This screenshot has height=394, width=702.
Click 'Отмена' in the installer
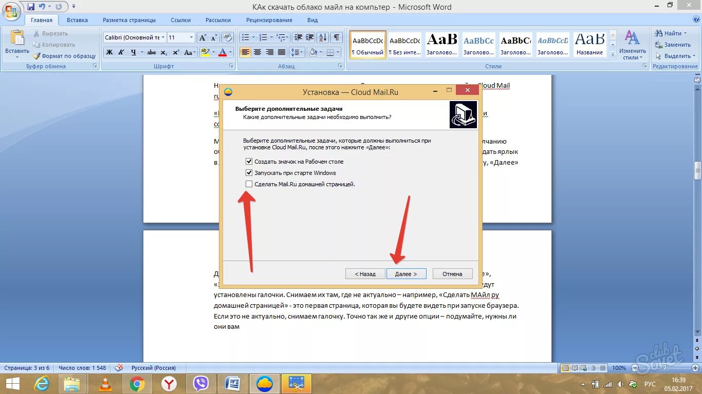click(x=452, y=274)
